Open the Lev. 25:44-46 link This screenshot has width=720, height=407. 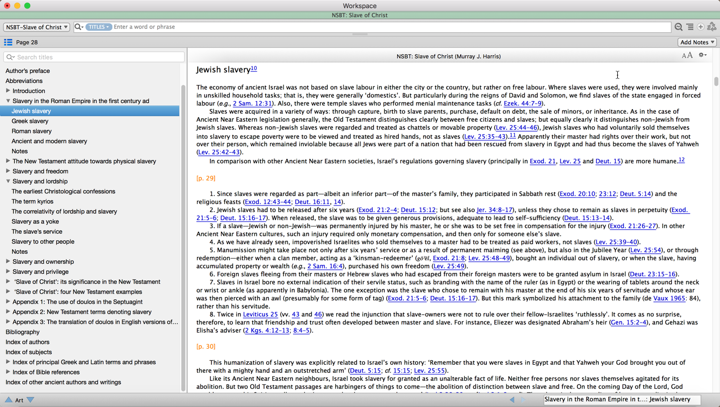516,128
